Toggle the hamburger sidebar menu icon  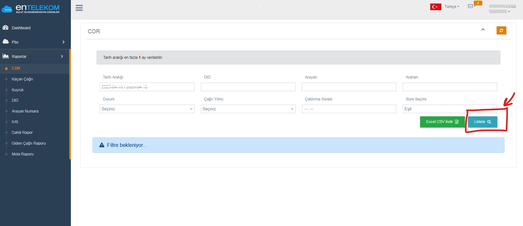coord(79,8)
